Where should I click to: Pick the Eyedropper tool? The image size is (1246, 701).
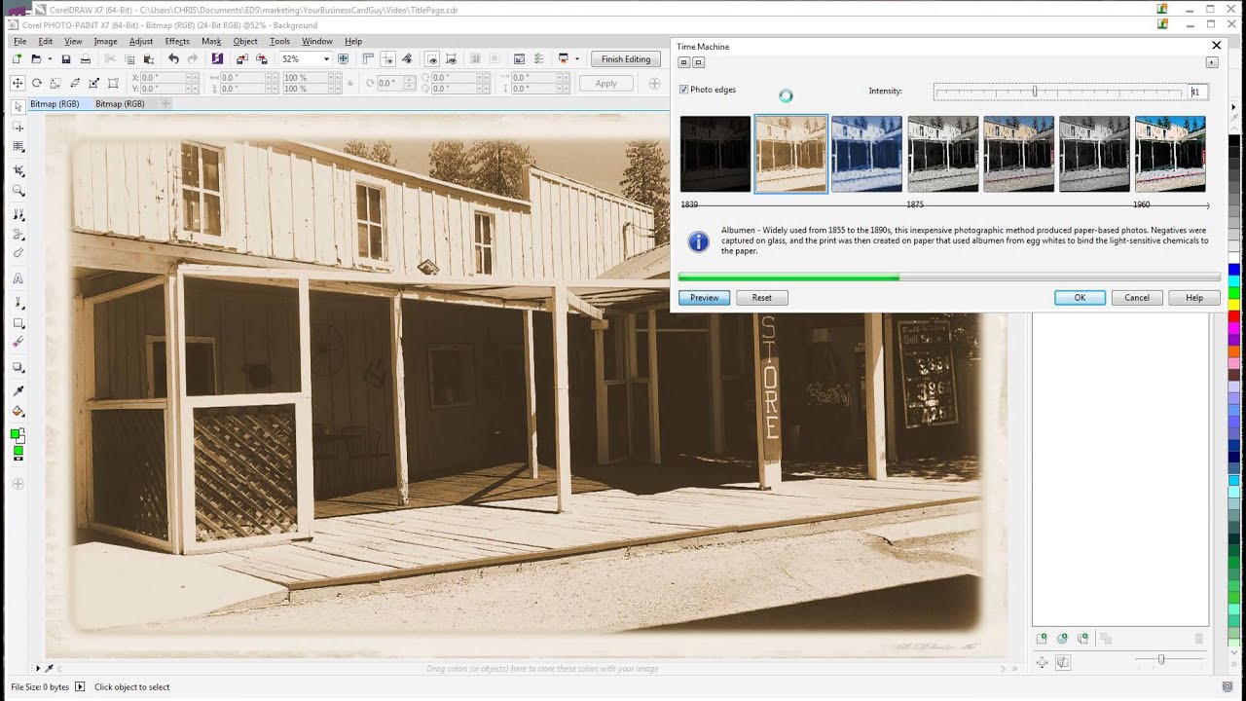pos(18,390)
